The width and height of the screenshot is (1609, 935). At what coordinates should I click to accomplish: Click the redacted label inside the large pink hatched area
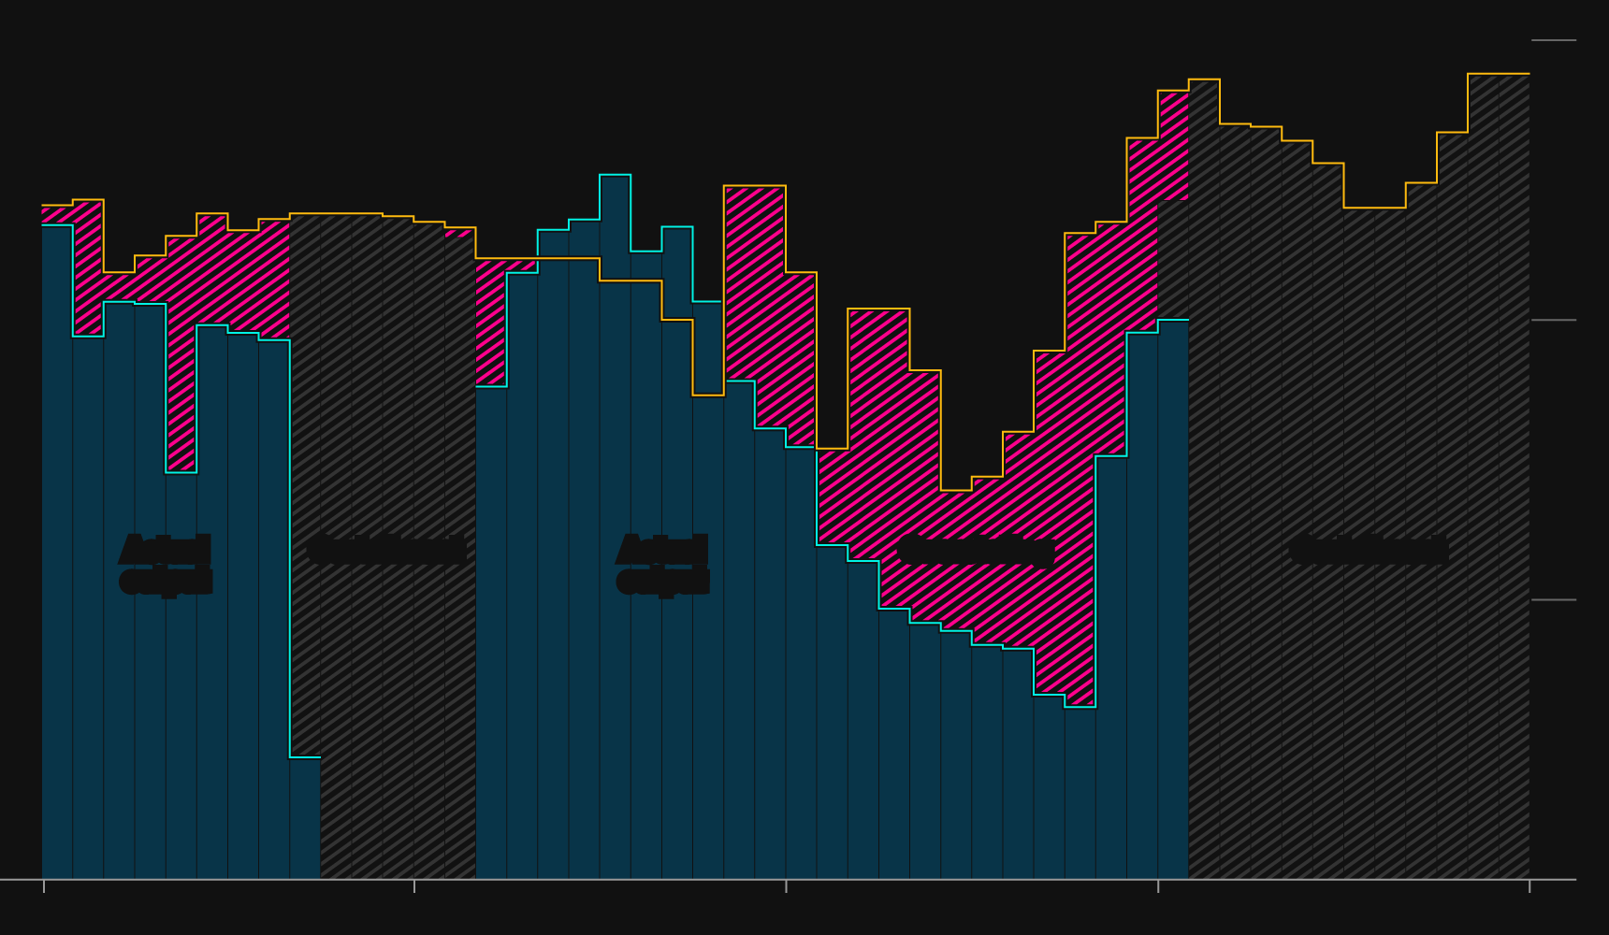point(976,552)
